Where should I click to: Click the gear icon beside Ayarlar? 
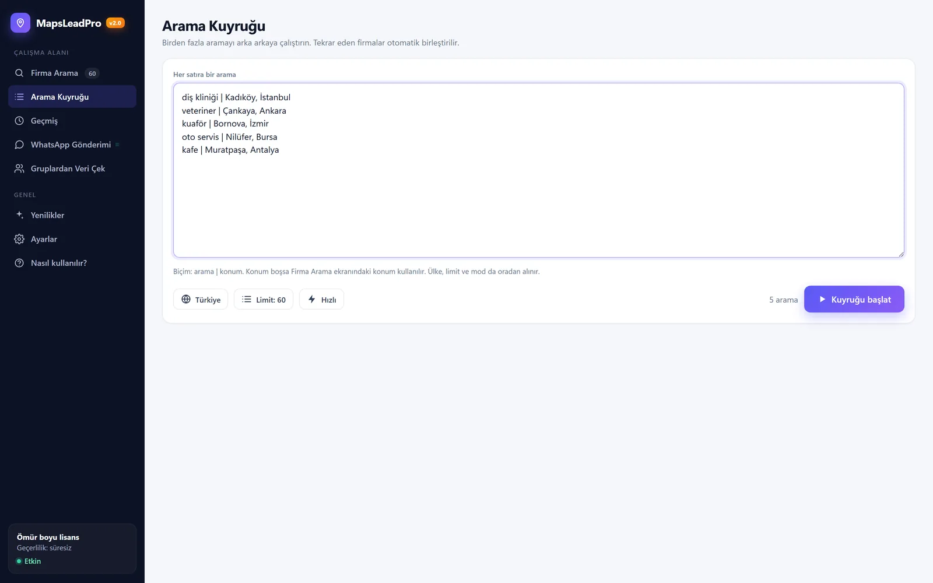(x=19, y=239)
